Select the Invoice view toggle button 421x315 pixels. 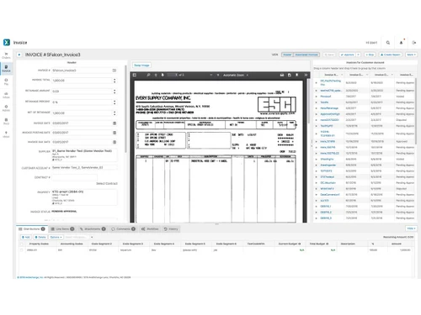tap(287, 55)
